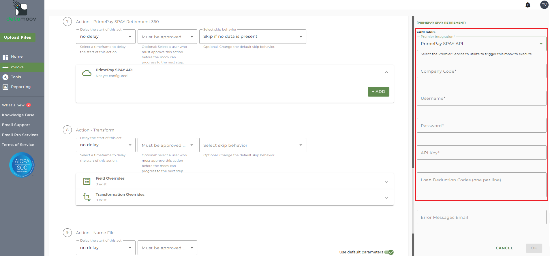The image size is (550, 256).
Task: Click the Company Code input field
Action: click(481, 71)
